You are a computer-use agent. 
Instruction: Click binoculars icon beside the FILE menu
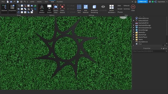tap(11, 2)
